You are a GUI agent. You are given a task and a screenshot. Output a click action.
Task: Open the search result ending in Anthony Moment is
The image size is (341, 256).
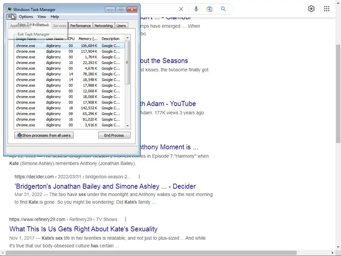(x=169, y=147)
